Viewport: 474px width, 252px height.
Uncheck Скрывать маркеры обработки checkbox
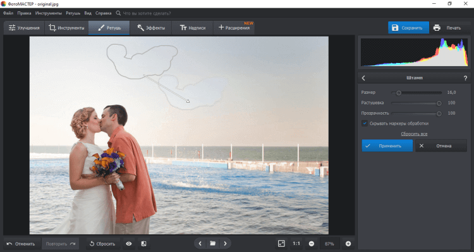tap(365, 123)
